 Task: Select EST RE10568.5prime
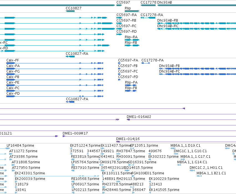[x=85, y=179]
